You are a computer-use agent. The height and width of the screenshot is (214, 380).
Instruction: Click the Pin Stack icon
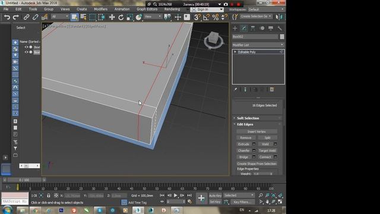coord(235,90)
